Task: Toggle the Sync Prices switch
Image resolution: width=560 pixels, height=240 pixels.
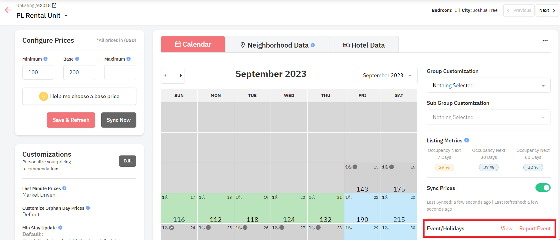Action: pyautogui.click(x=543, y=188)
